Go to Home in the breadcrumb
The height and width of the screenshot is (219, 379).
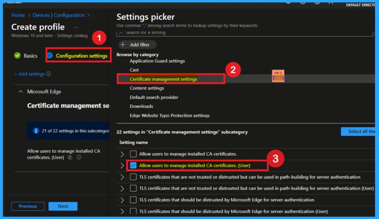click(18, 15)
